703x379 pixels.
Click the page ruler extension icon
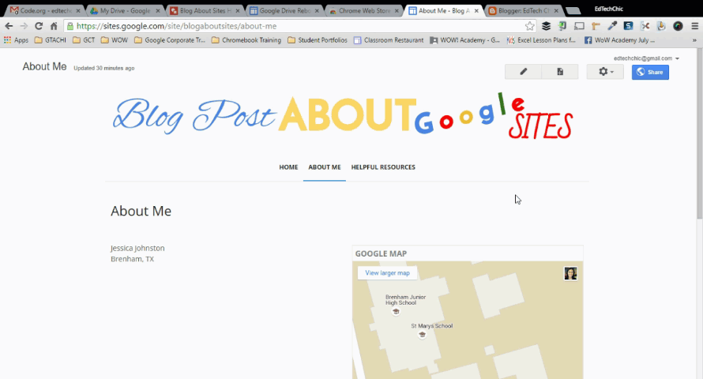596,26
